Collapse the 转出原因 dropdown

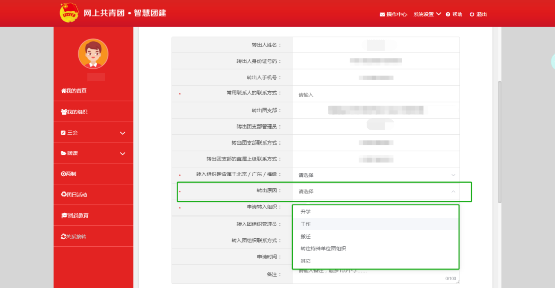pos(453,191)
